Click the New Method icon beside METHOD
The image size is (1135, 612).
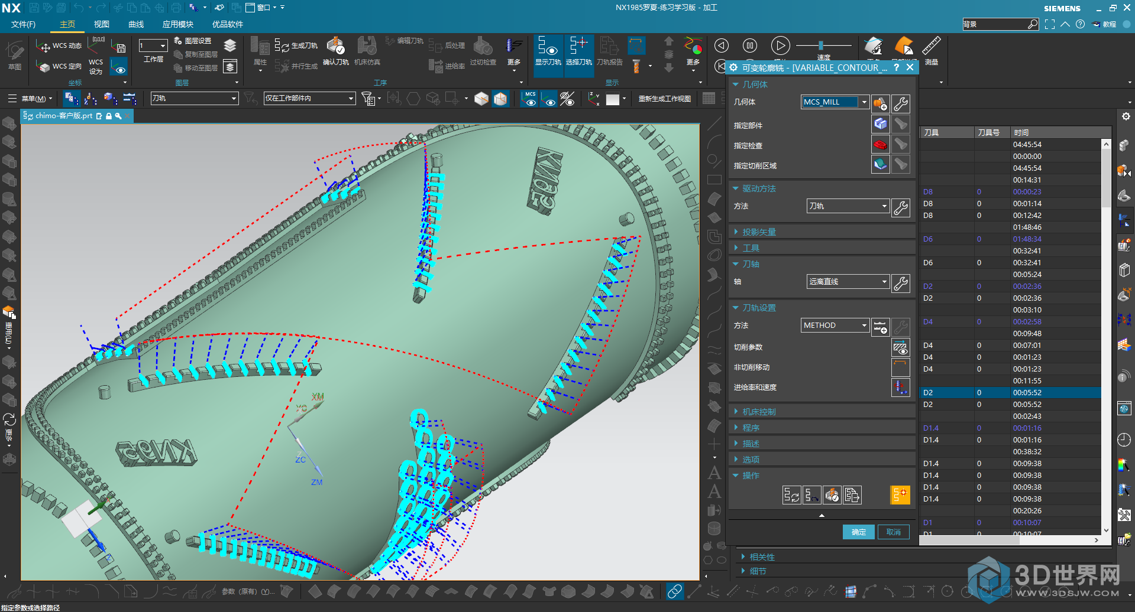(x=880, y=327)
